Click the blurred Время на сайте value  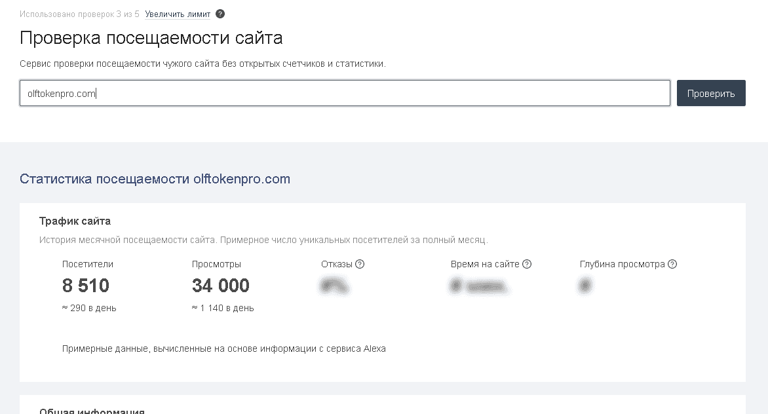point(480,286)
